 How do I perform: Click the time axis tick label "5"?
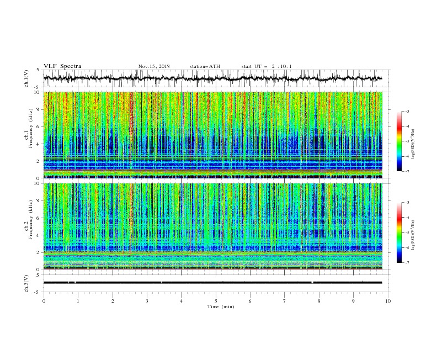coord(216,301)
